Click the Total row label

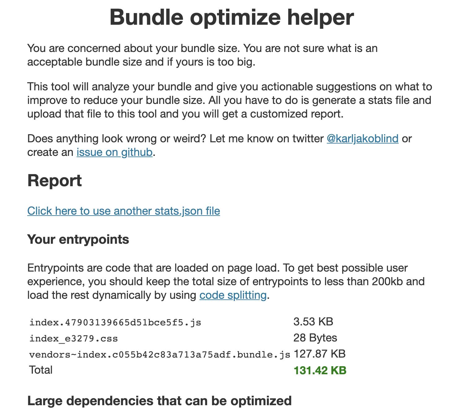(41, 370)
